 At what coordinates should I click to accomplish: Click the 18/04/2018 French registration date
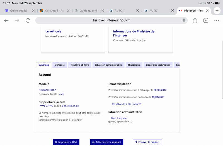[x=158, y=97]
